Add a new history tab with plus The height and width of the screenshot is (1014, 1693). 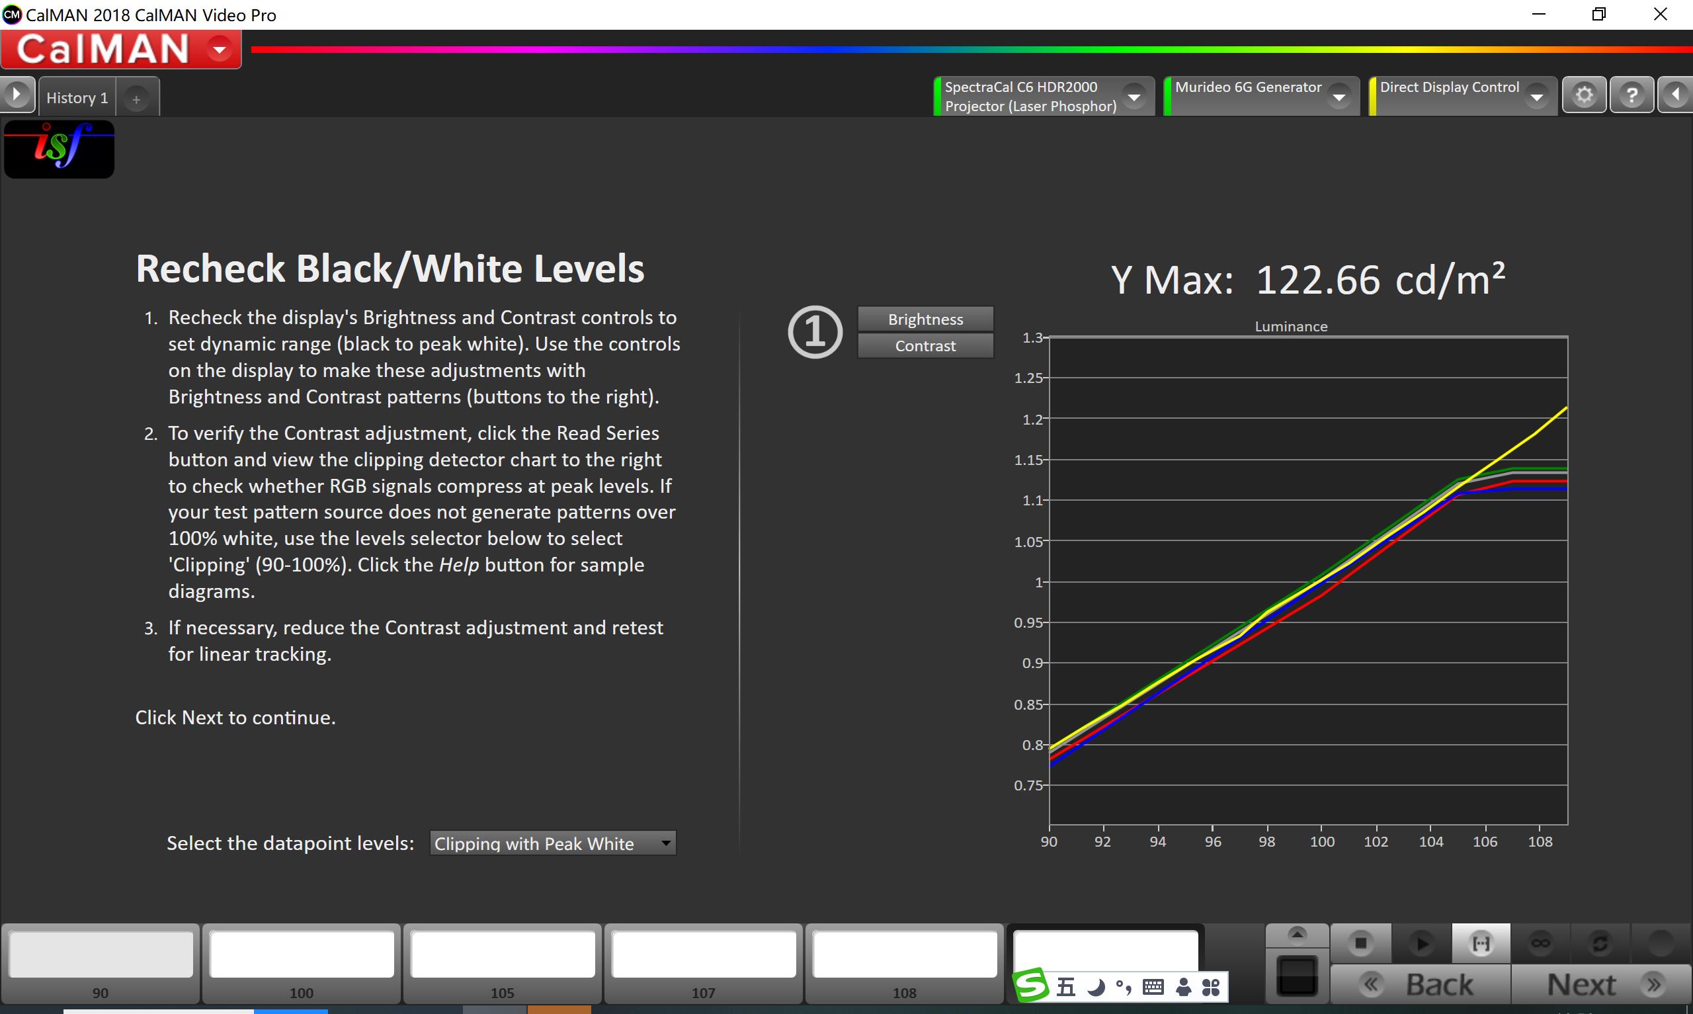(x=137, y=100)
